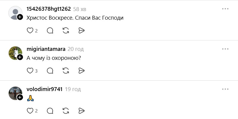Share the 'Христос Воскресе' comment

[x=82, y=30]
